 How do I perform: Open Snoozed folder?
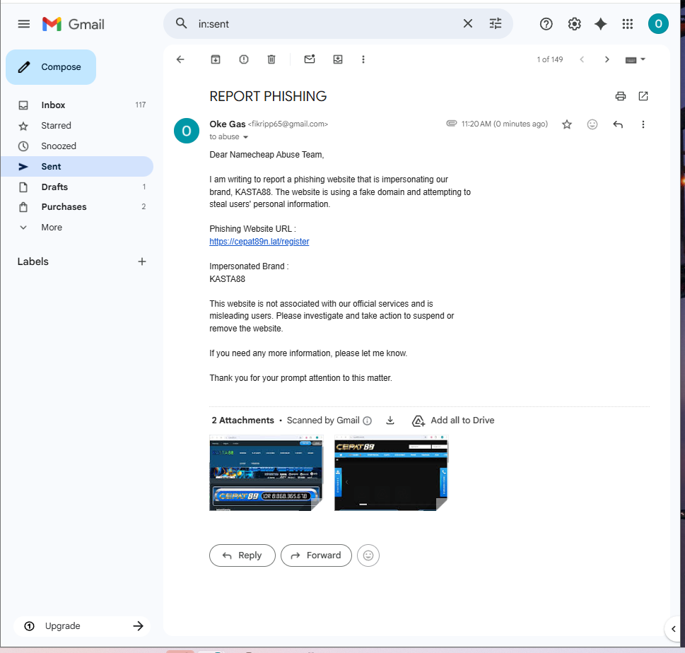tap(77, 146)
